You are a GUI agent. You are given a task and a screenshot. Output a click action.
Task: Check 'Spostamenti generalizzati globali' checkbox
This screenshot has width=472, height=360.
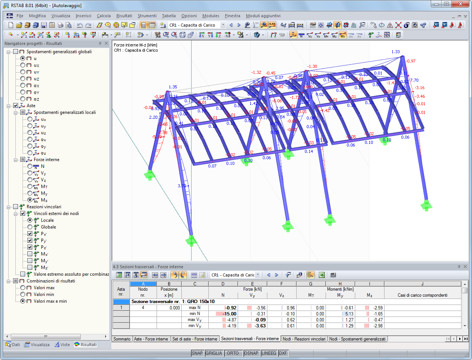tap(16, 52)
